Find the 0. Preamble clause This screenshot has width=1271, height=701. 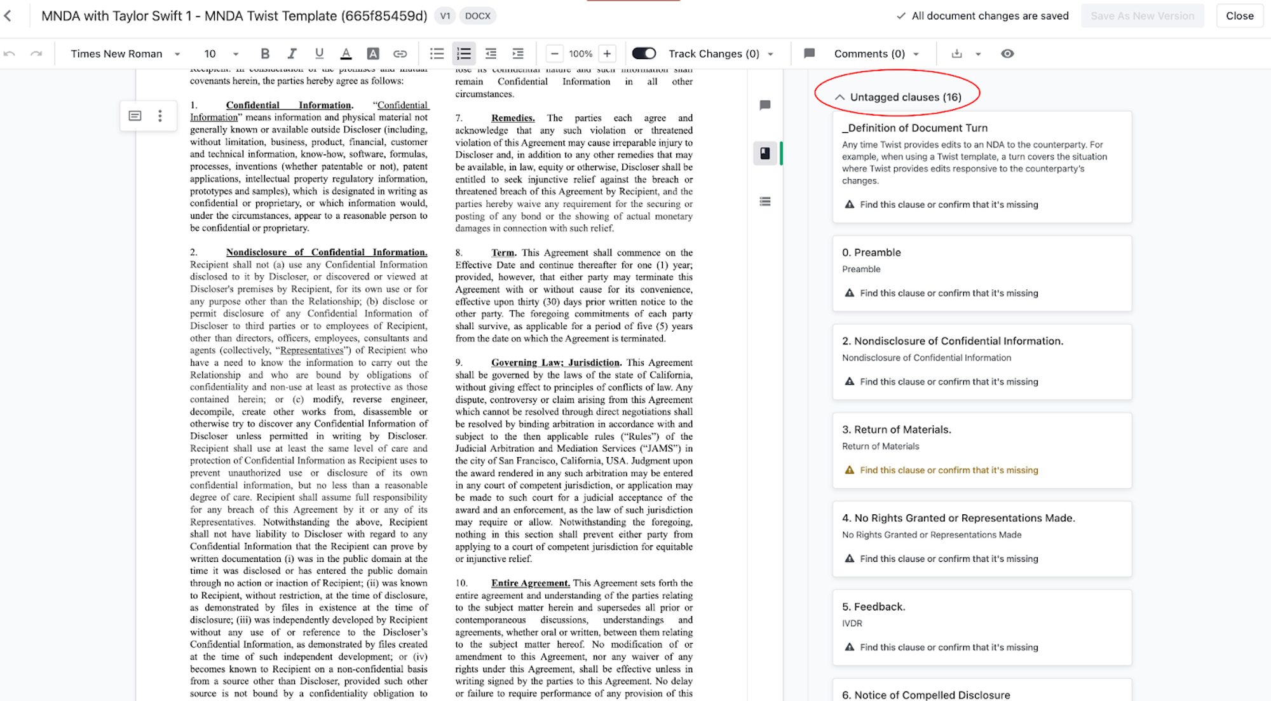coord(948,293)
